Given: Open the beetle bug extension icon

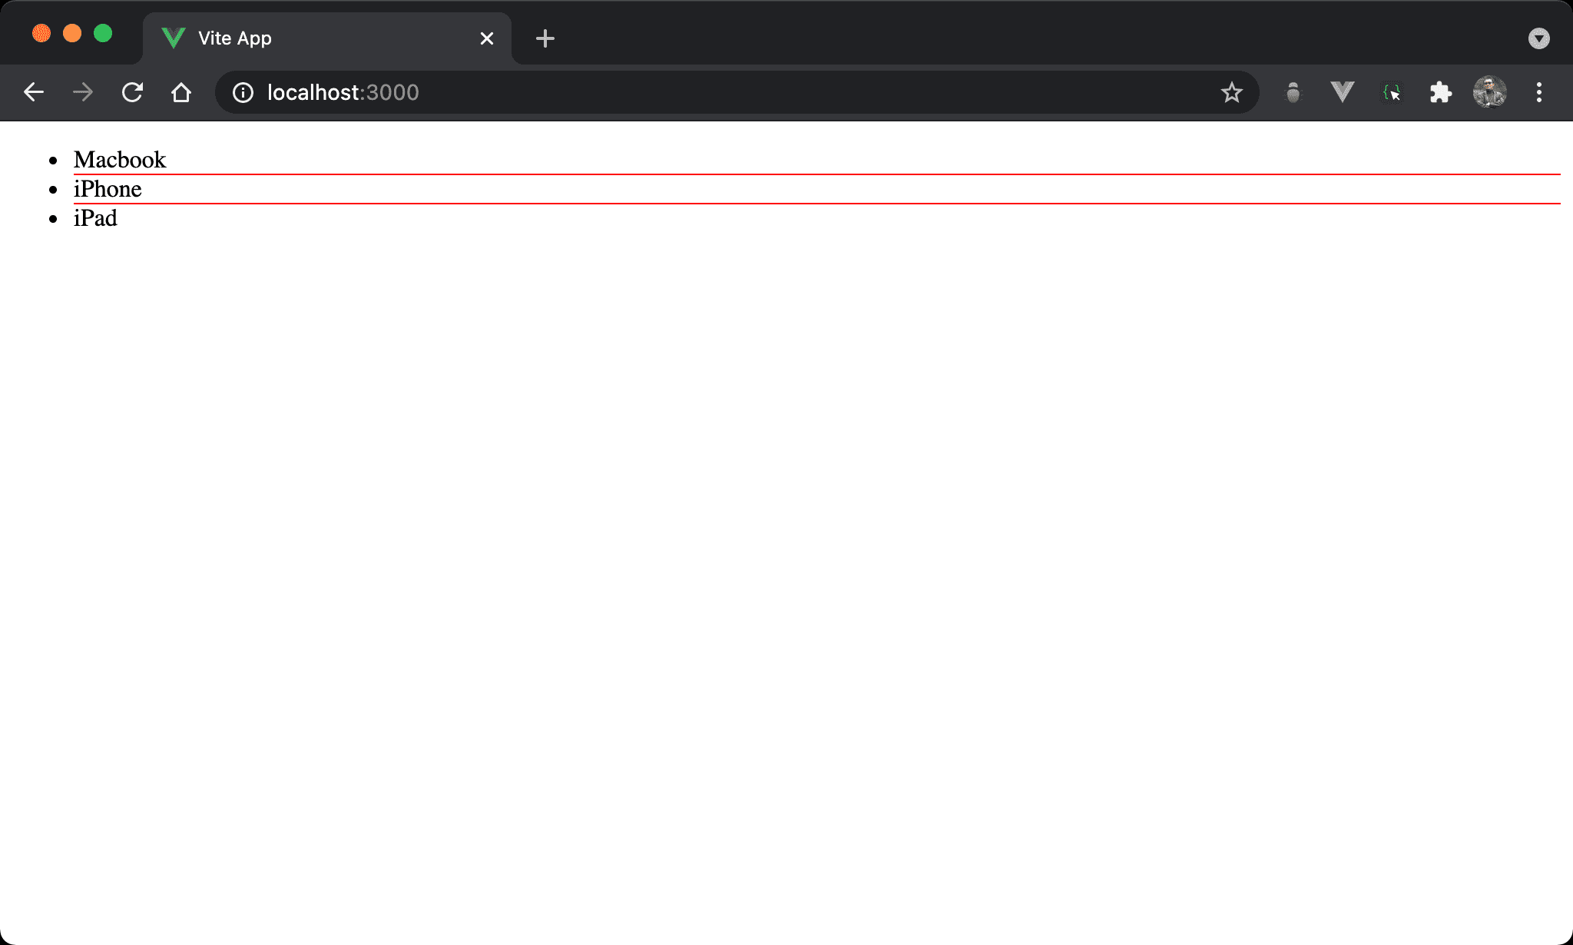Looking at the screenshot, I should [x=1293, y=92].
